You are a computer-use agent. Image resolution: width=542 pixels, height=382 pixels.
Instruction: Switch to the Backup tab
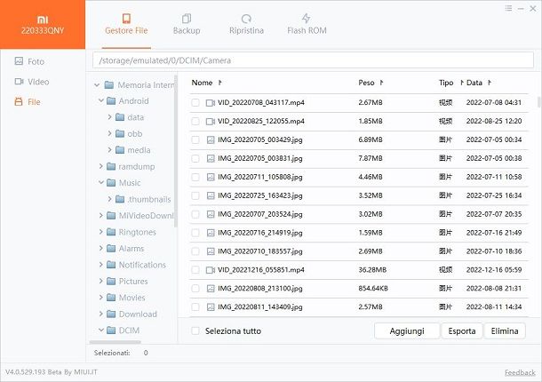[x=187, y=24]
